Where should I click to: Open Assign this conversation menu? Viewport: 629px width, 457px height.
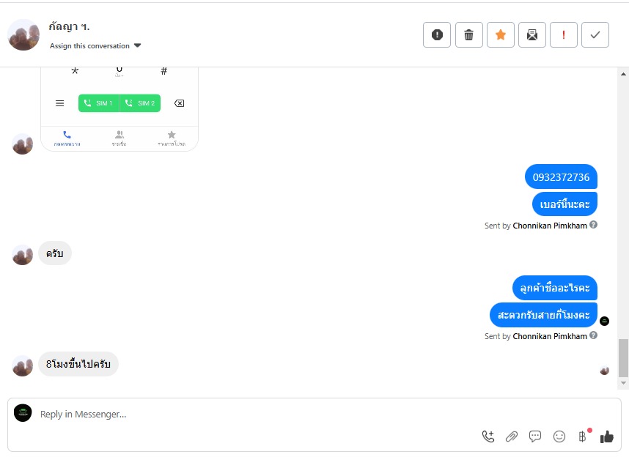(95, 45)
